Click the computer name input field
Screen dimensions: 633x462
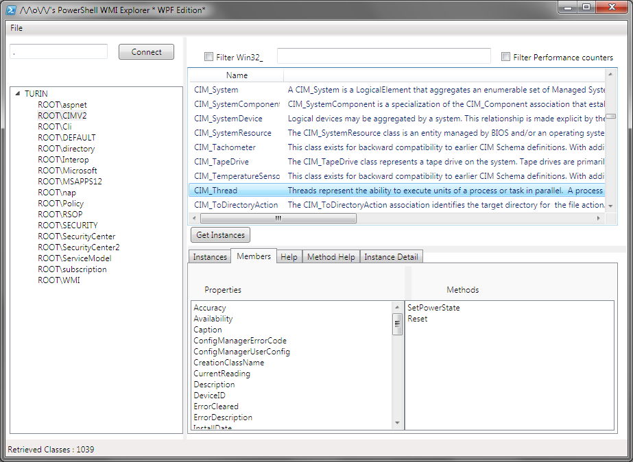point(58,51)
